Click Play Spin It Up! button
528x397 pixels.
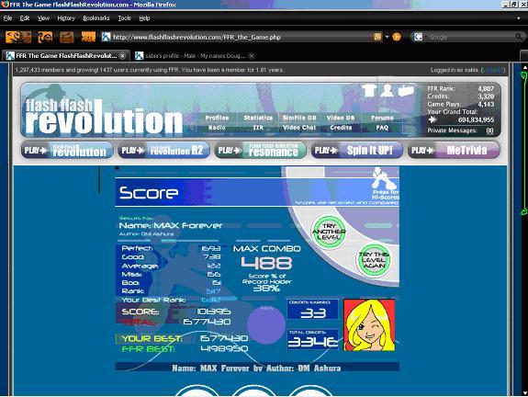(x=357, y=150)
